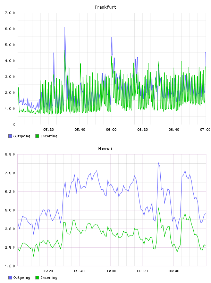Click the 05:40 time label under Mumbai chart
Screen dimensions: 211x283
[79, 271]
